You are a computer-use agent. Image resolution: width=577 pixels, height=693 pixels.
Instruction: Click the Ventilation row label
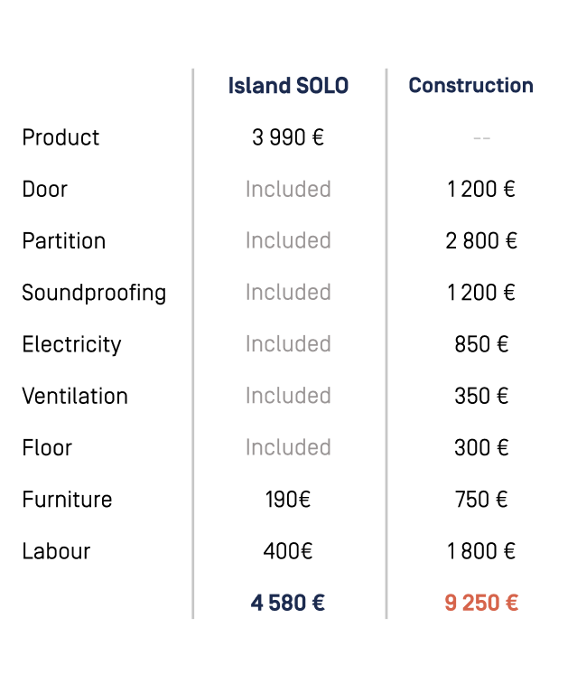pos(75,396)
